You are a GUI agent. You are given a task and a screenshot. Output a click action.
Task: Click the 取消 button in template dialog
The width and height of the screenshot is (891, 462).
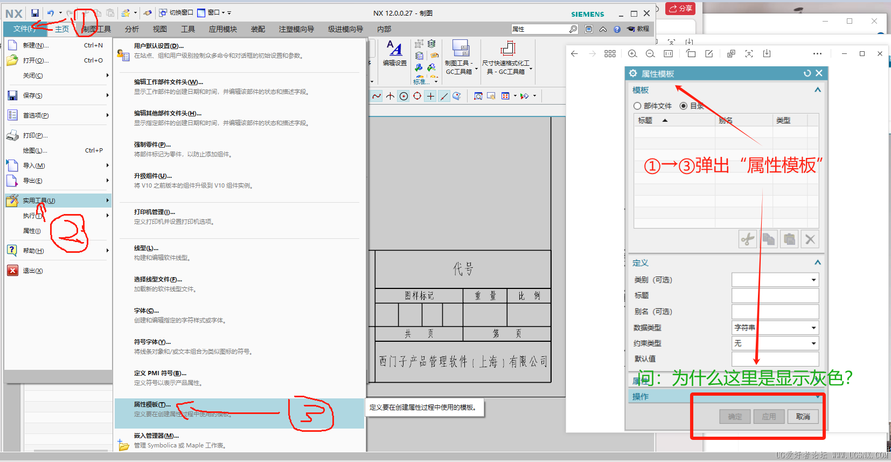pos(803,417)
